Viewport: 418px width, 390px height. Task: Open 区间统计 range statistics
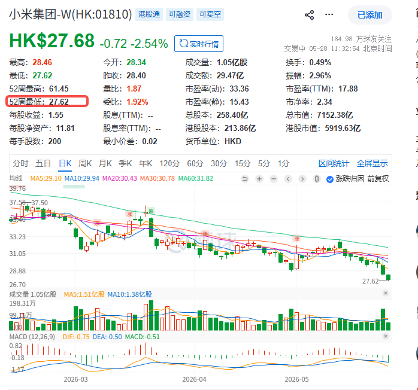334,163
